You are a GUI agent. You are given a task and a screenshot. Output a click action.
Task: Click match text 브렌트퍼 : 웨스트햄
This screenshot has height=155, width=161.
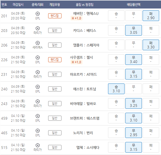pyautogui.click(x=85, y=118)
